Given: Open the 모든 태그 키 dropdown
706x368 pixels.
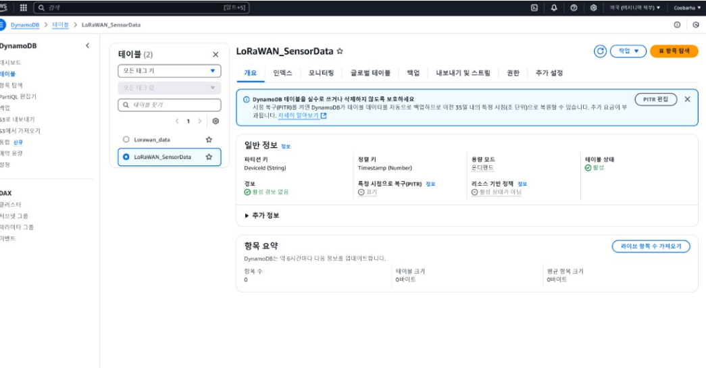Looking at the screenshot, I should click(170, 71).
